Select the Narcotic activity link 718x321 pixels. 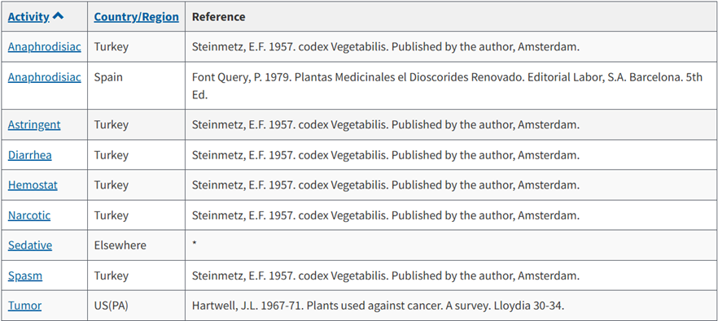(x=29, y=215)
